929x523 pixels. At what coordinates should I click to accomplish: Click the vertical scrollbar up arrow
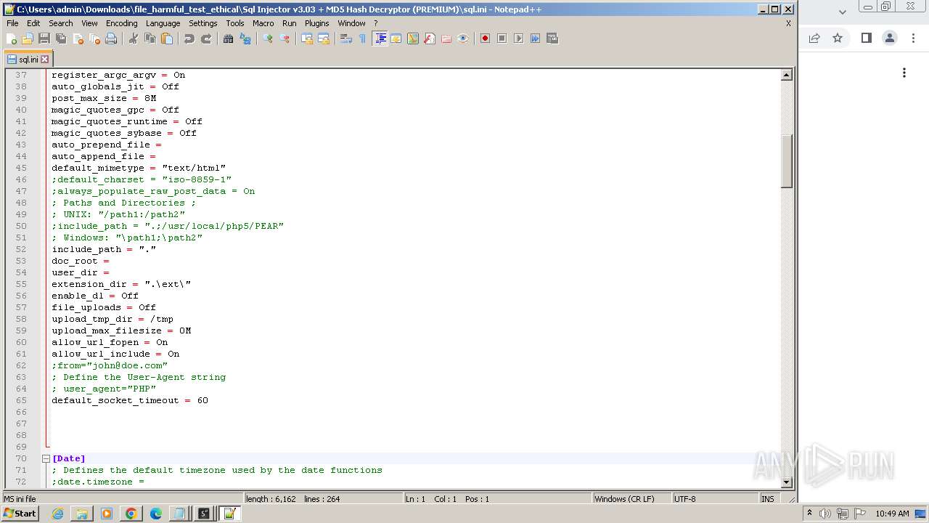click(786, 75)
